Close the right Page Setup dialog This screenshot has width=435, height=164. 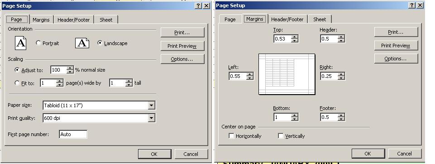[x=421, y=5]
